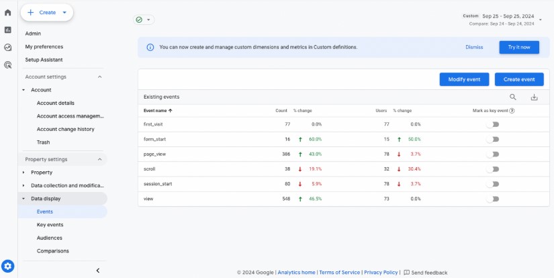The image size is (554, 278).
Task: Select Key events in the sidebar
Action: [50, 225]
